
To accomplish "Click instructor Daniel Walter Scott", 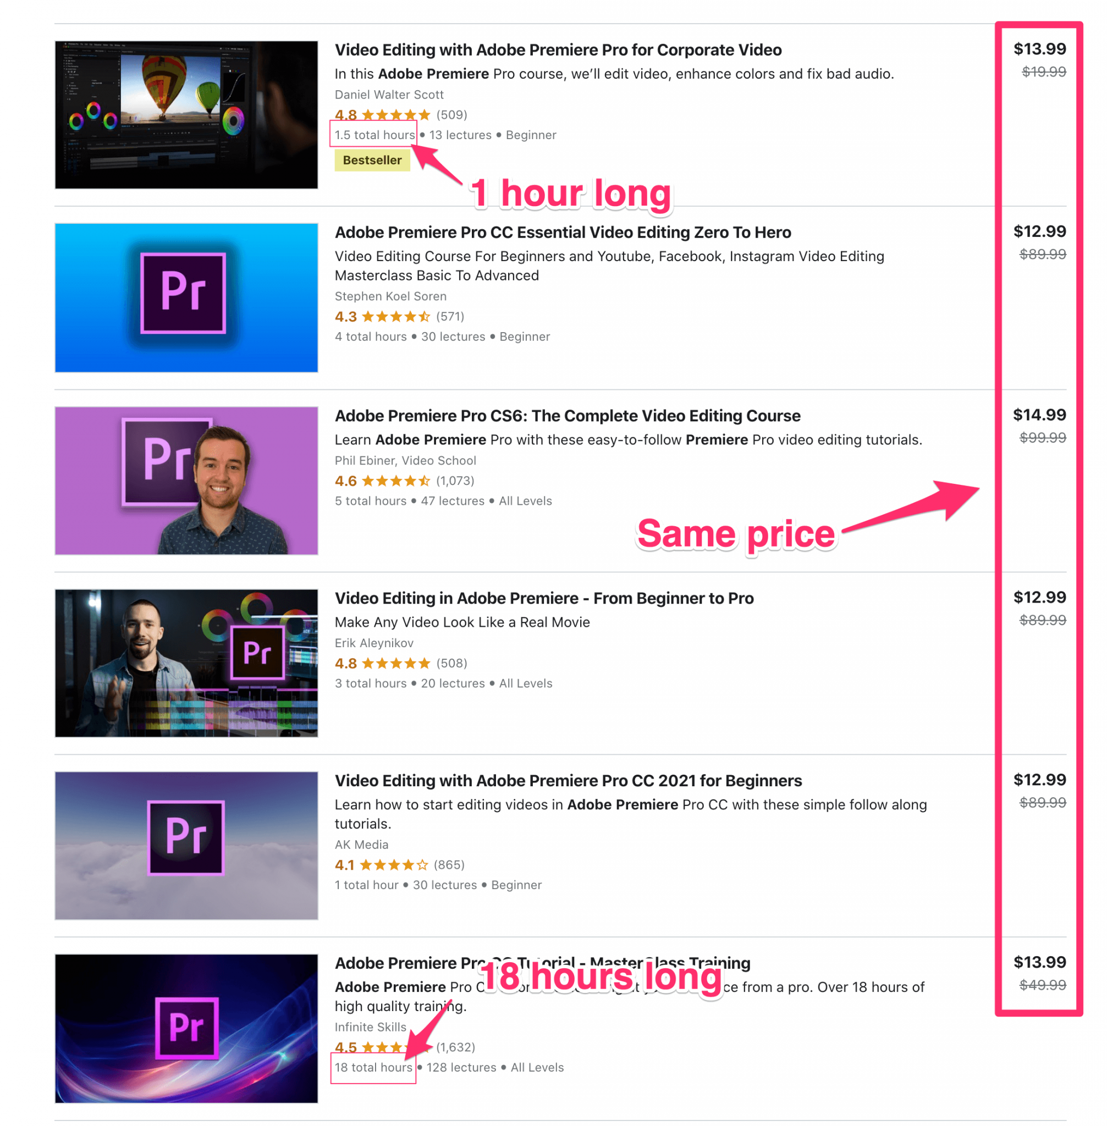I will click(x=389, y=94).
